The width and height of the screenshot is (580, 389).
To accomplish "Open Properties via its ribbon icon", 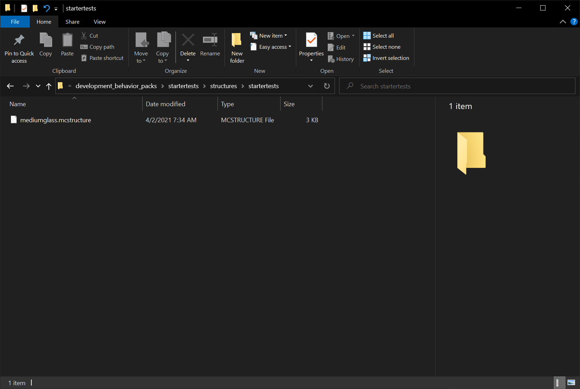I will coord(311,44).
